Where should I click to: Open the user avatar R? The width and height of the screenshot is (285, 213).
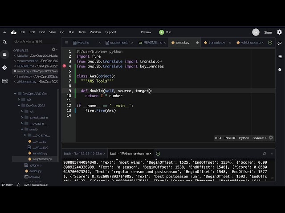point(256,32)
